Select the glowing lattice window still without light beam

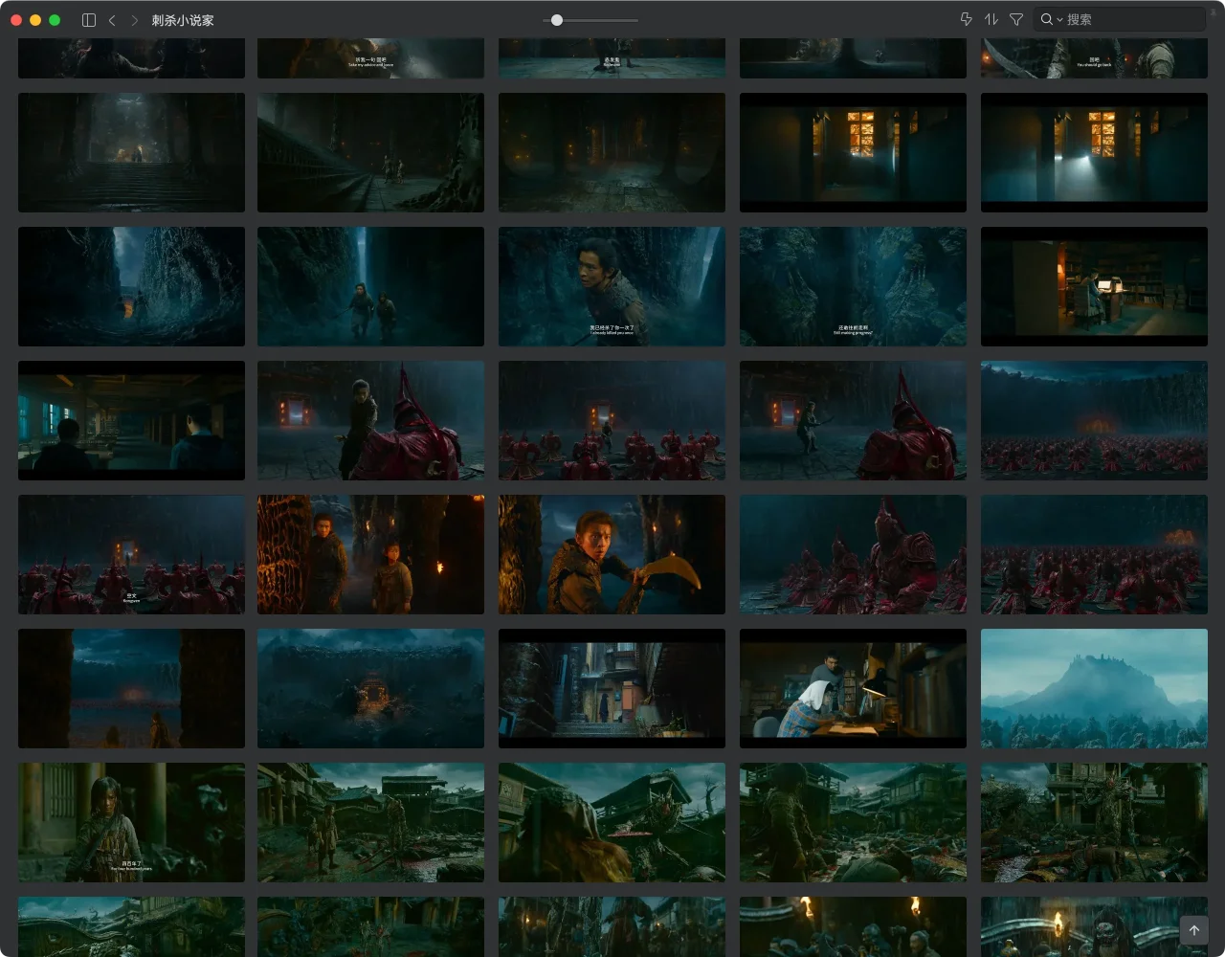(x=853, y=152)
